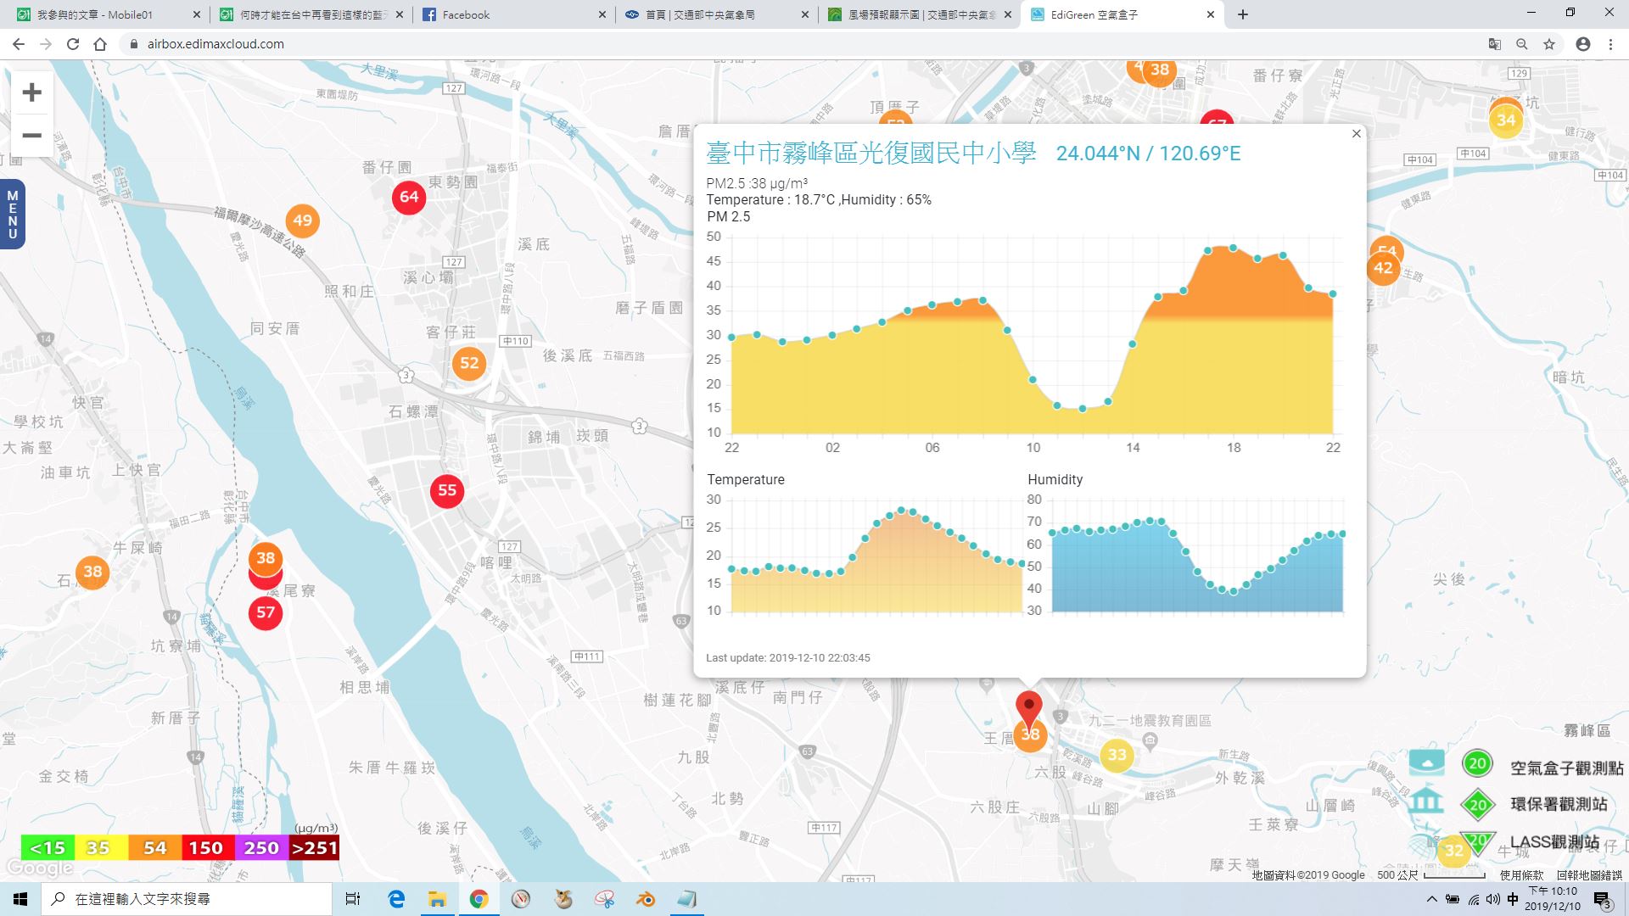Open the browser zoom indicator
1629x916 pixels.
tap(1522, 44)
